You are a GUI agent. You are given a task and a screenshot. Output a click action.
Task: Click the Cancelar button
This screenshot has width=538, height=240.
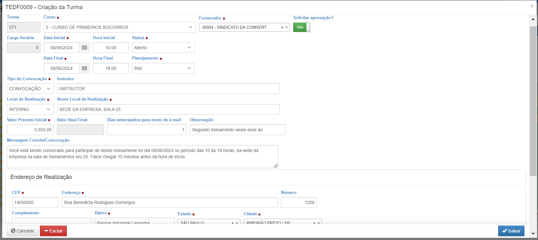[23, 231]
